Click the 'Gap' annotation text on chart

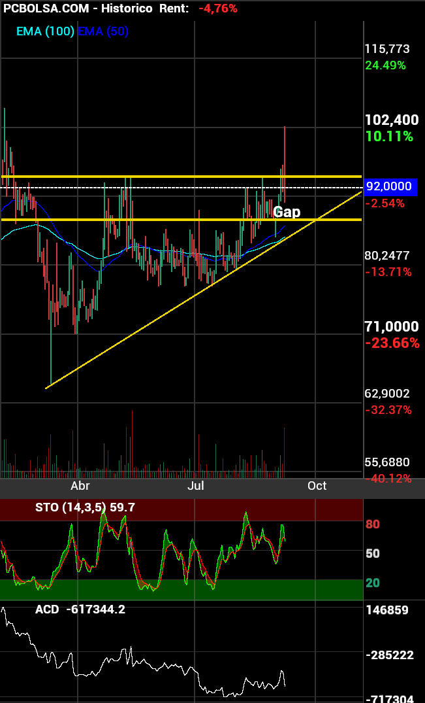[x=287, y=212]
